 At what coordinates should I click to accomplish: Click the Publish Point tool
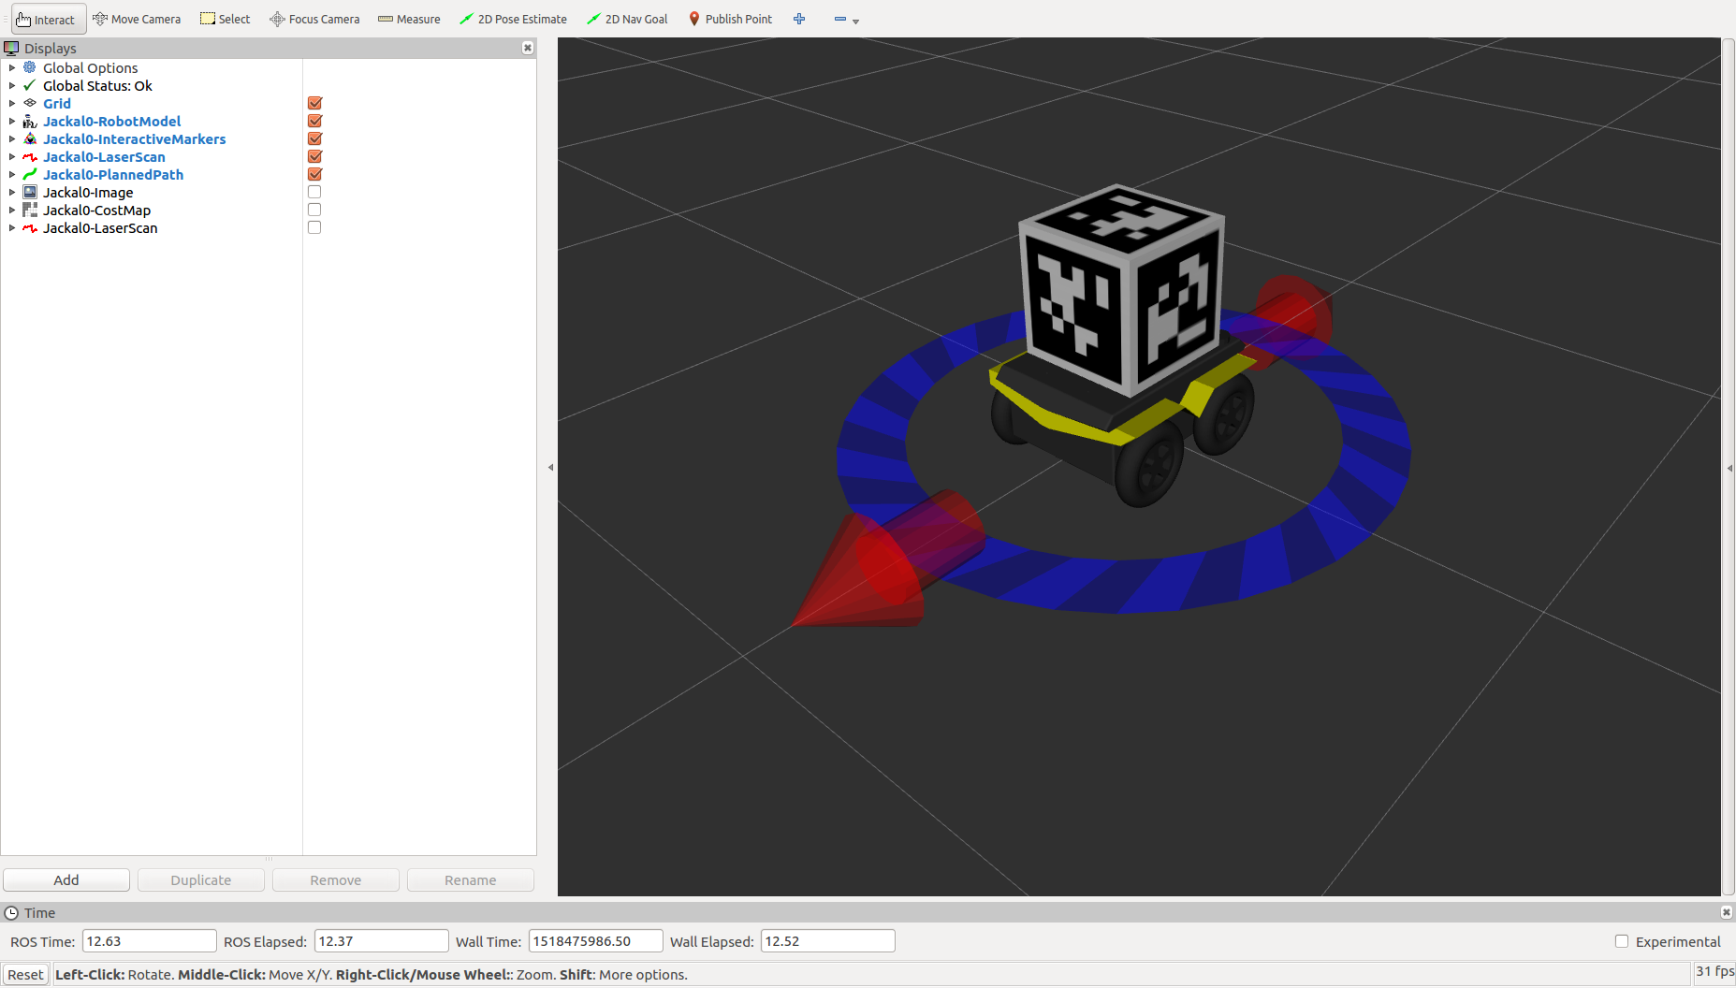(730, 20)
